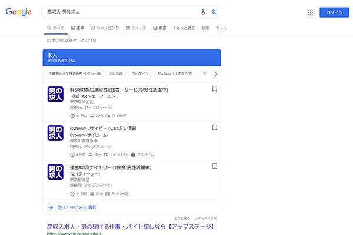This screenshot has width=353, height=235.
Task: Open the ニュース tab
Action: click(136, 28)
